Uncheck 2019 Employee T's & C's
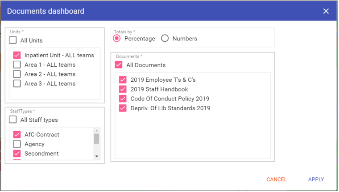 tap(123, 80)
